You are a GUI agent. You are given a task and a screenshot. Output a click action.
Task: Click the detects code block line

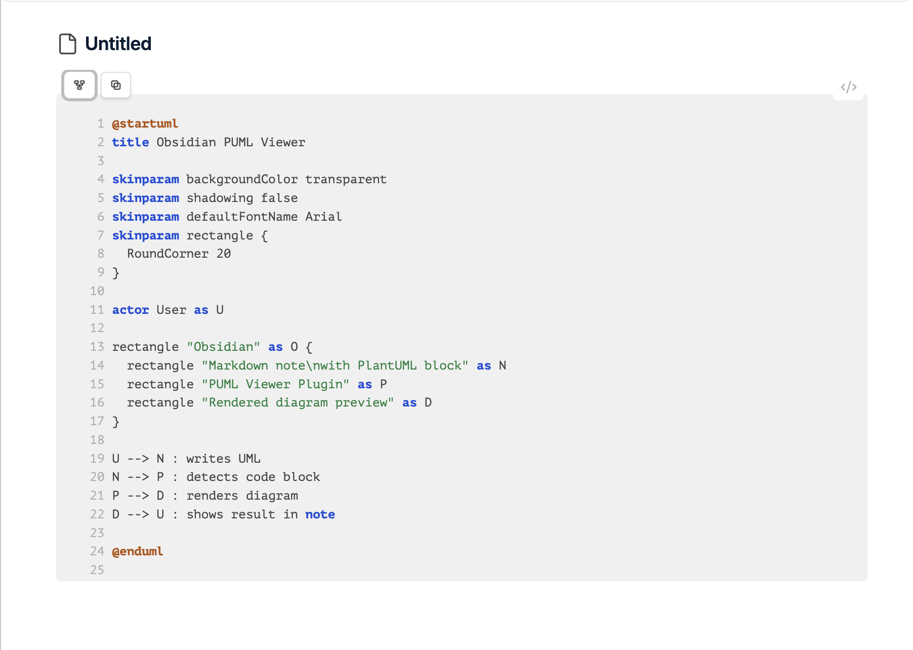216,477
